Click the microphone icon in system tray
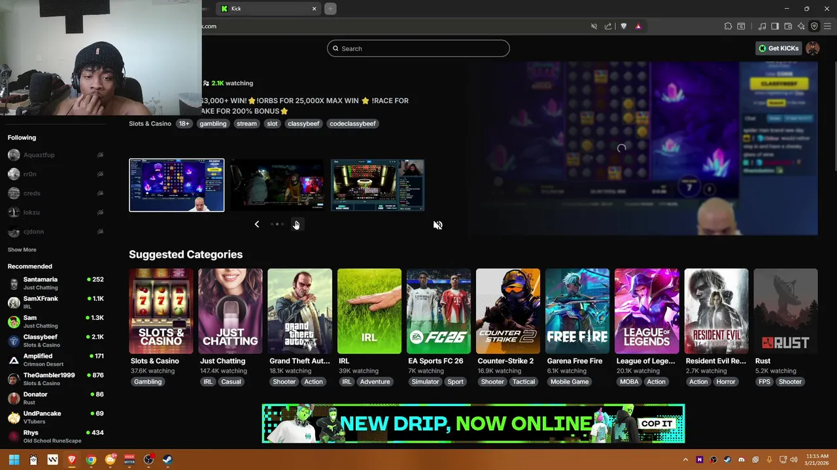 click(769, 460)
